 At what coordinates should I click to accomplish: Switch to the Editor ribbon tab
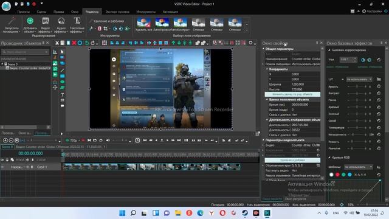pyautogui.click(x=92, y=12)
